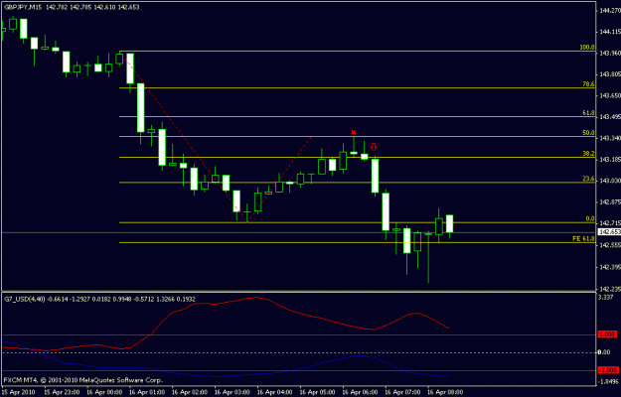Click the 143.960 price axis label
The height and width of the screenshot is (397, 621).
click(610, 54)
